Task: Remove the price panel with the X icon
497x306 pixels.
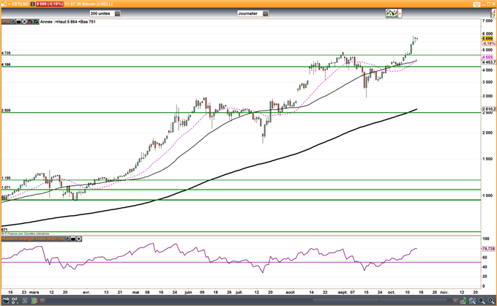Action: click(x=24, y=21)
